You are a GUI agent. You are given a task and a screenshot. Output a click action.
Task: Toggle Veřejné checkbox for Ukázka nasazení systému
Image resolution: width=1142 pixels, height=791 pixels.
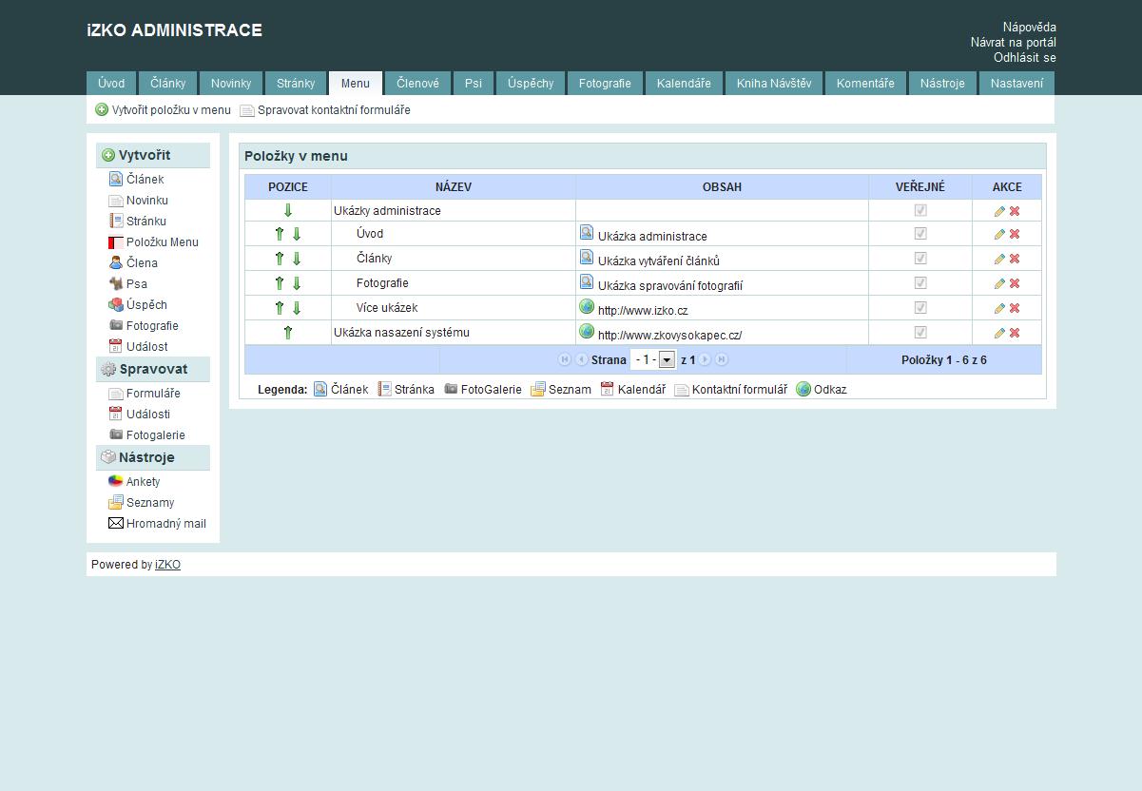click(920, 332)
